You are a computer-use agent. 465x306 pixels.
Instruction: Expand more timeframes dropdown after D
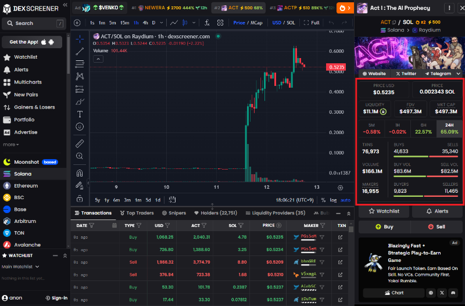coord(162,23)
